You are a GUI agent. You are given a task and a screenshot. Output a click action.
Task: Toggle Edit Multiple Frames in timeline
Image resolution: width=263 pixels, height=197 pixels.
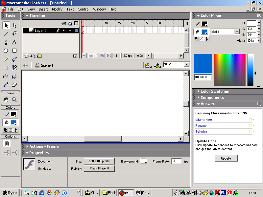pos(102,55)
